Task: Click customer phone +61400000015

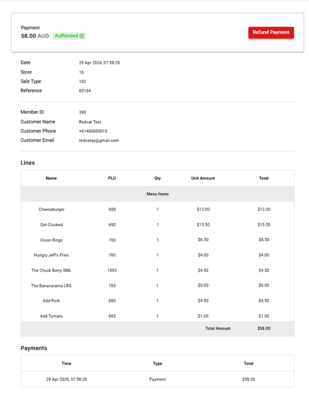Action: [x=93, y=131]
